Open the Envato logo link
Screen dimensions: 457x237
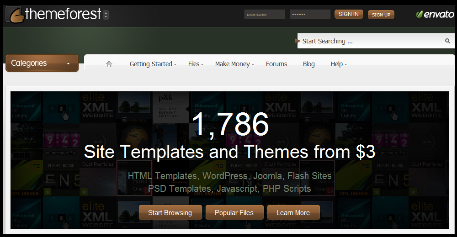tap(435, 14)
